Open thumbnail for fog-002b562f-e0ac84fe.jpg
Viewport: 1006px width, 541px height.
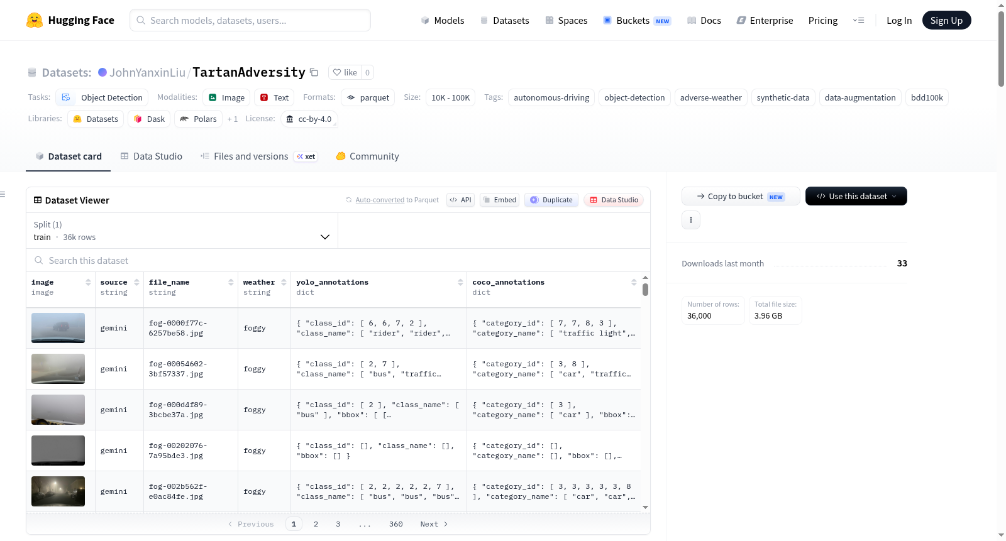click(x=58, y=491)
